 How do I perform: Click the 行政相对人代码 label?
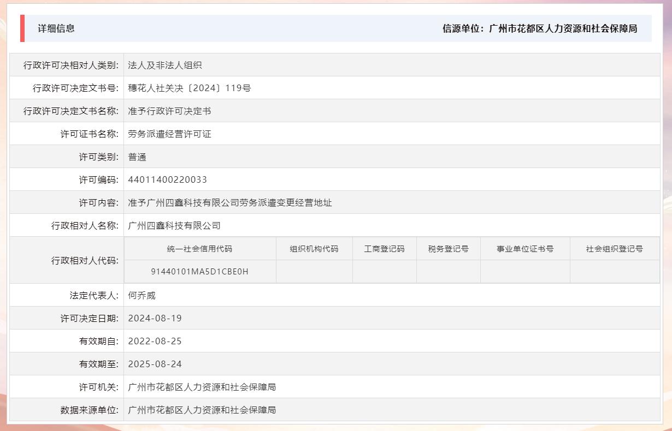tap(85, 260)
